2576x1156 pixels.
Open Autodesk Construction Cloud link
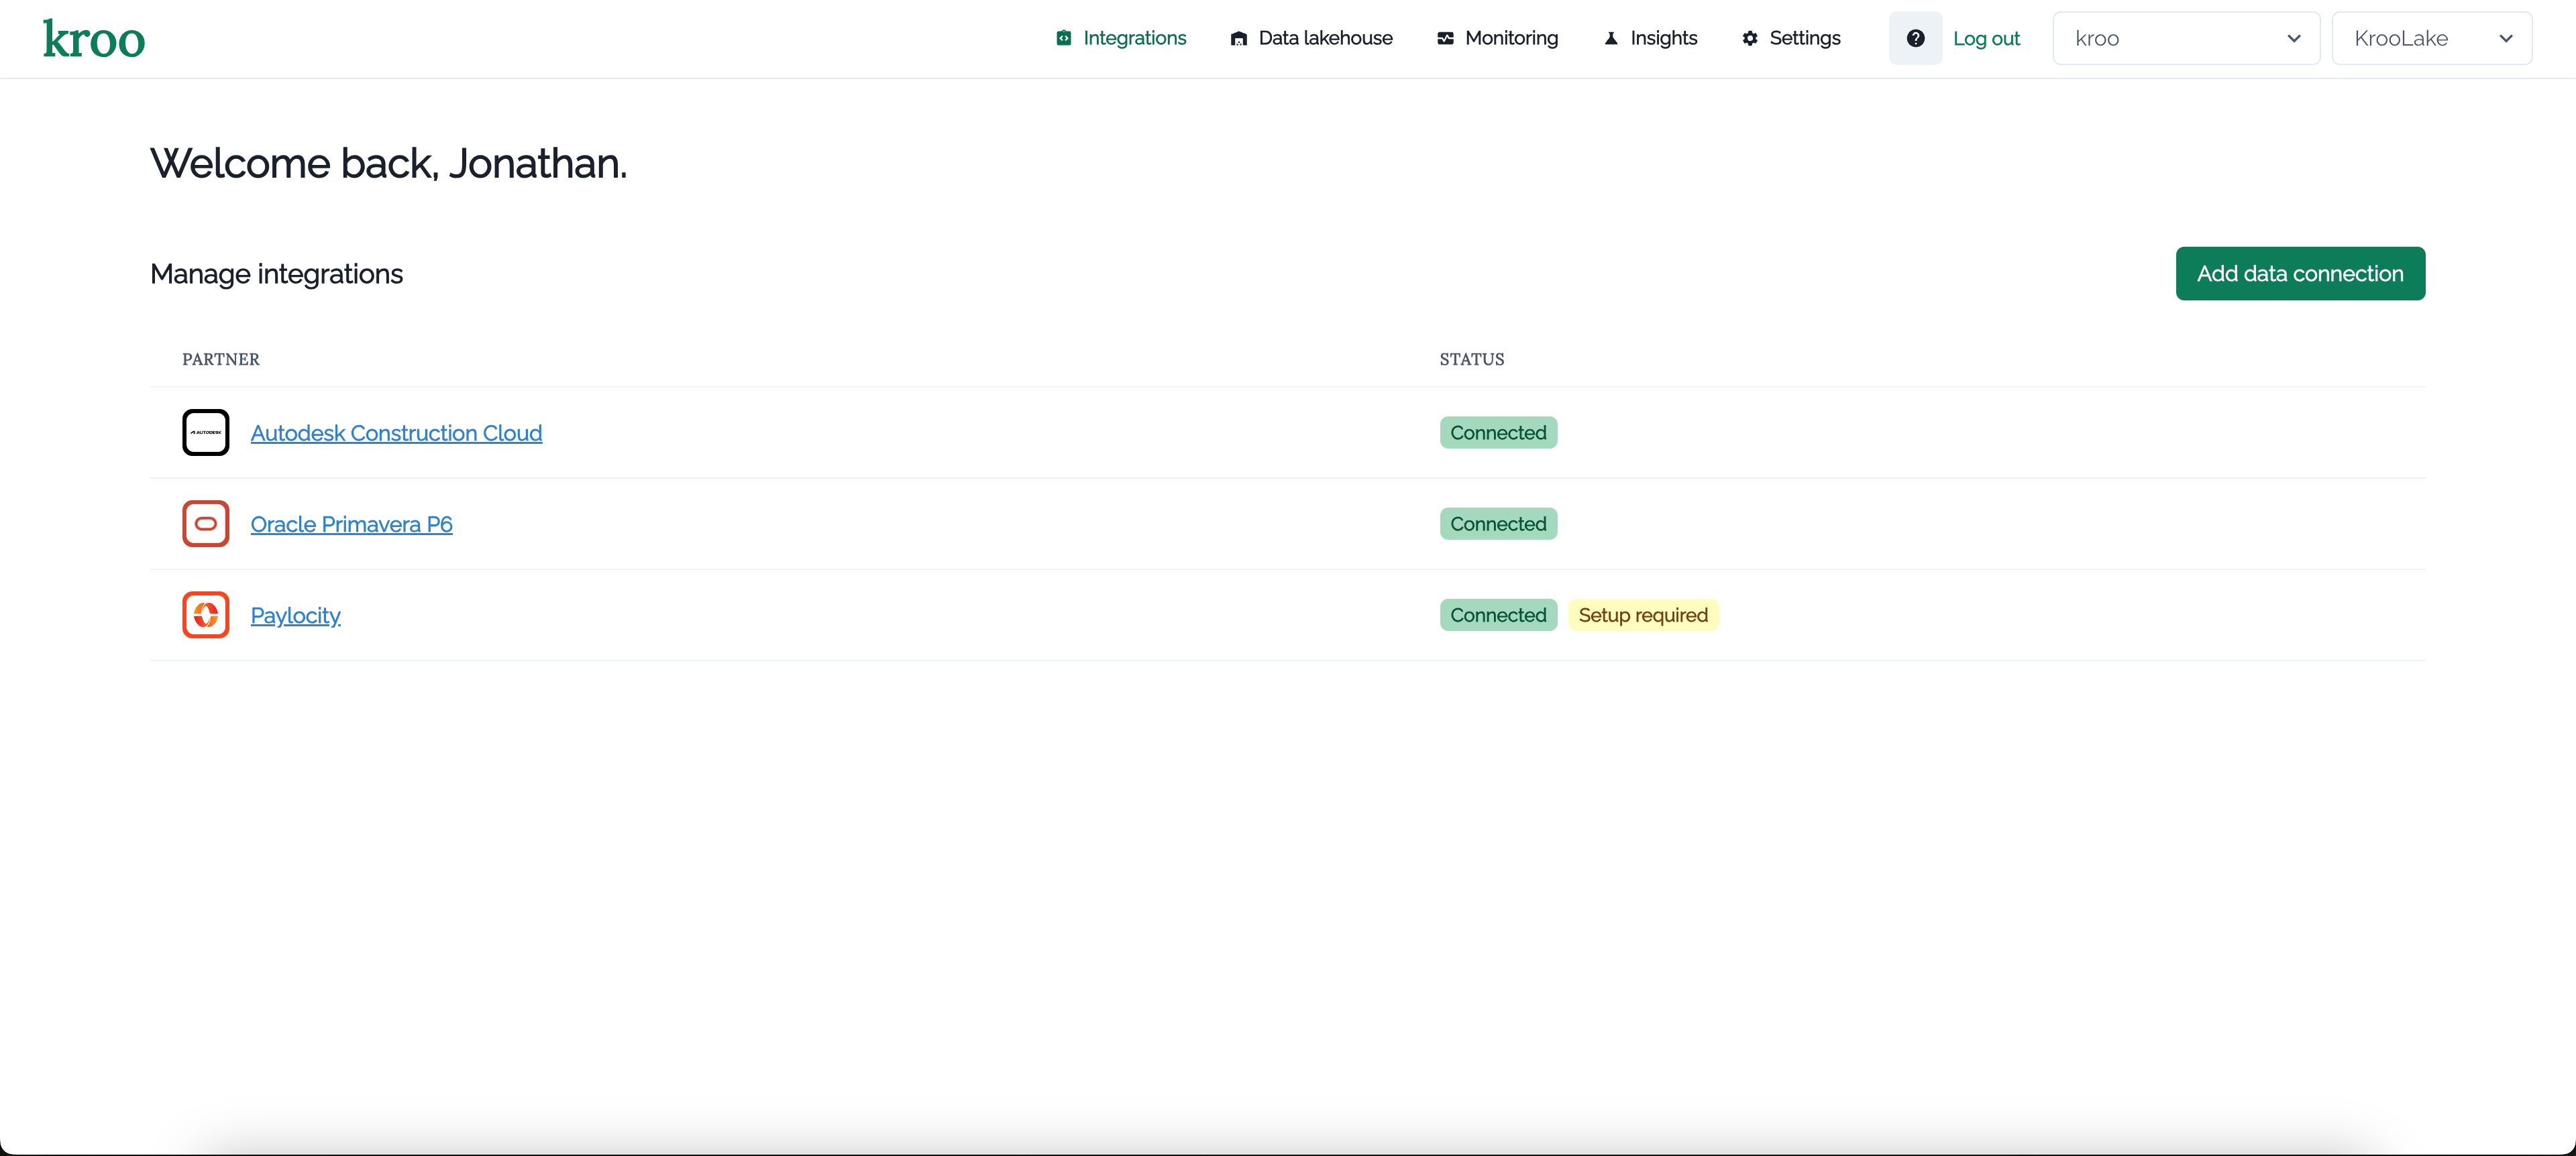click(x=396, y=432)
